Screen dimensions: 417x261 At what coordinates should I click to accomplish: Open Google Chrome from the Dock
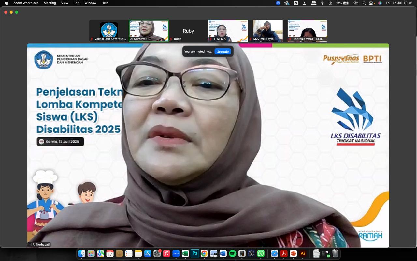coord(204,253)
